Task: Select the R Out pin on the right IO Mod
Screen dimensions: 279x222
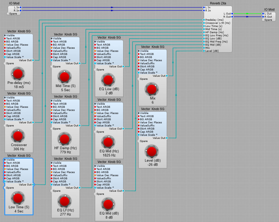Action: pyautogui.click(x=263, y=17)
